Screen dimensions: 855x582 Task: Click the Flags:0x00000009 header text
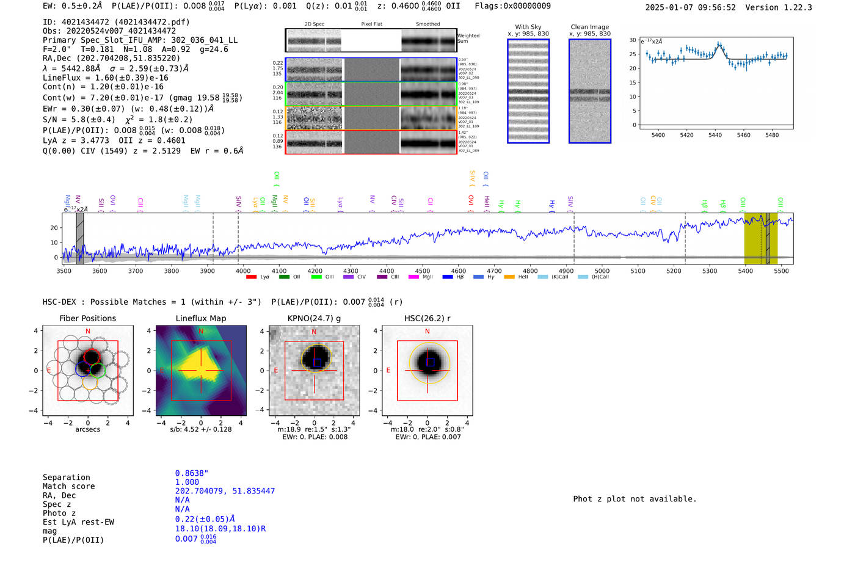512,5
